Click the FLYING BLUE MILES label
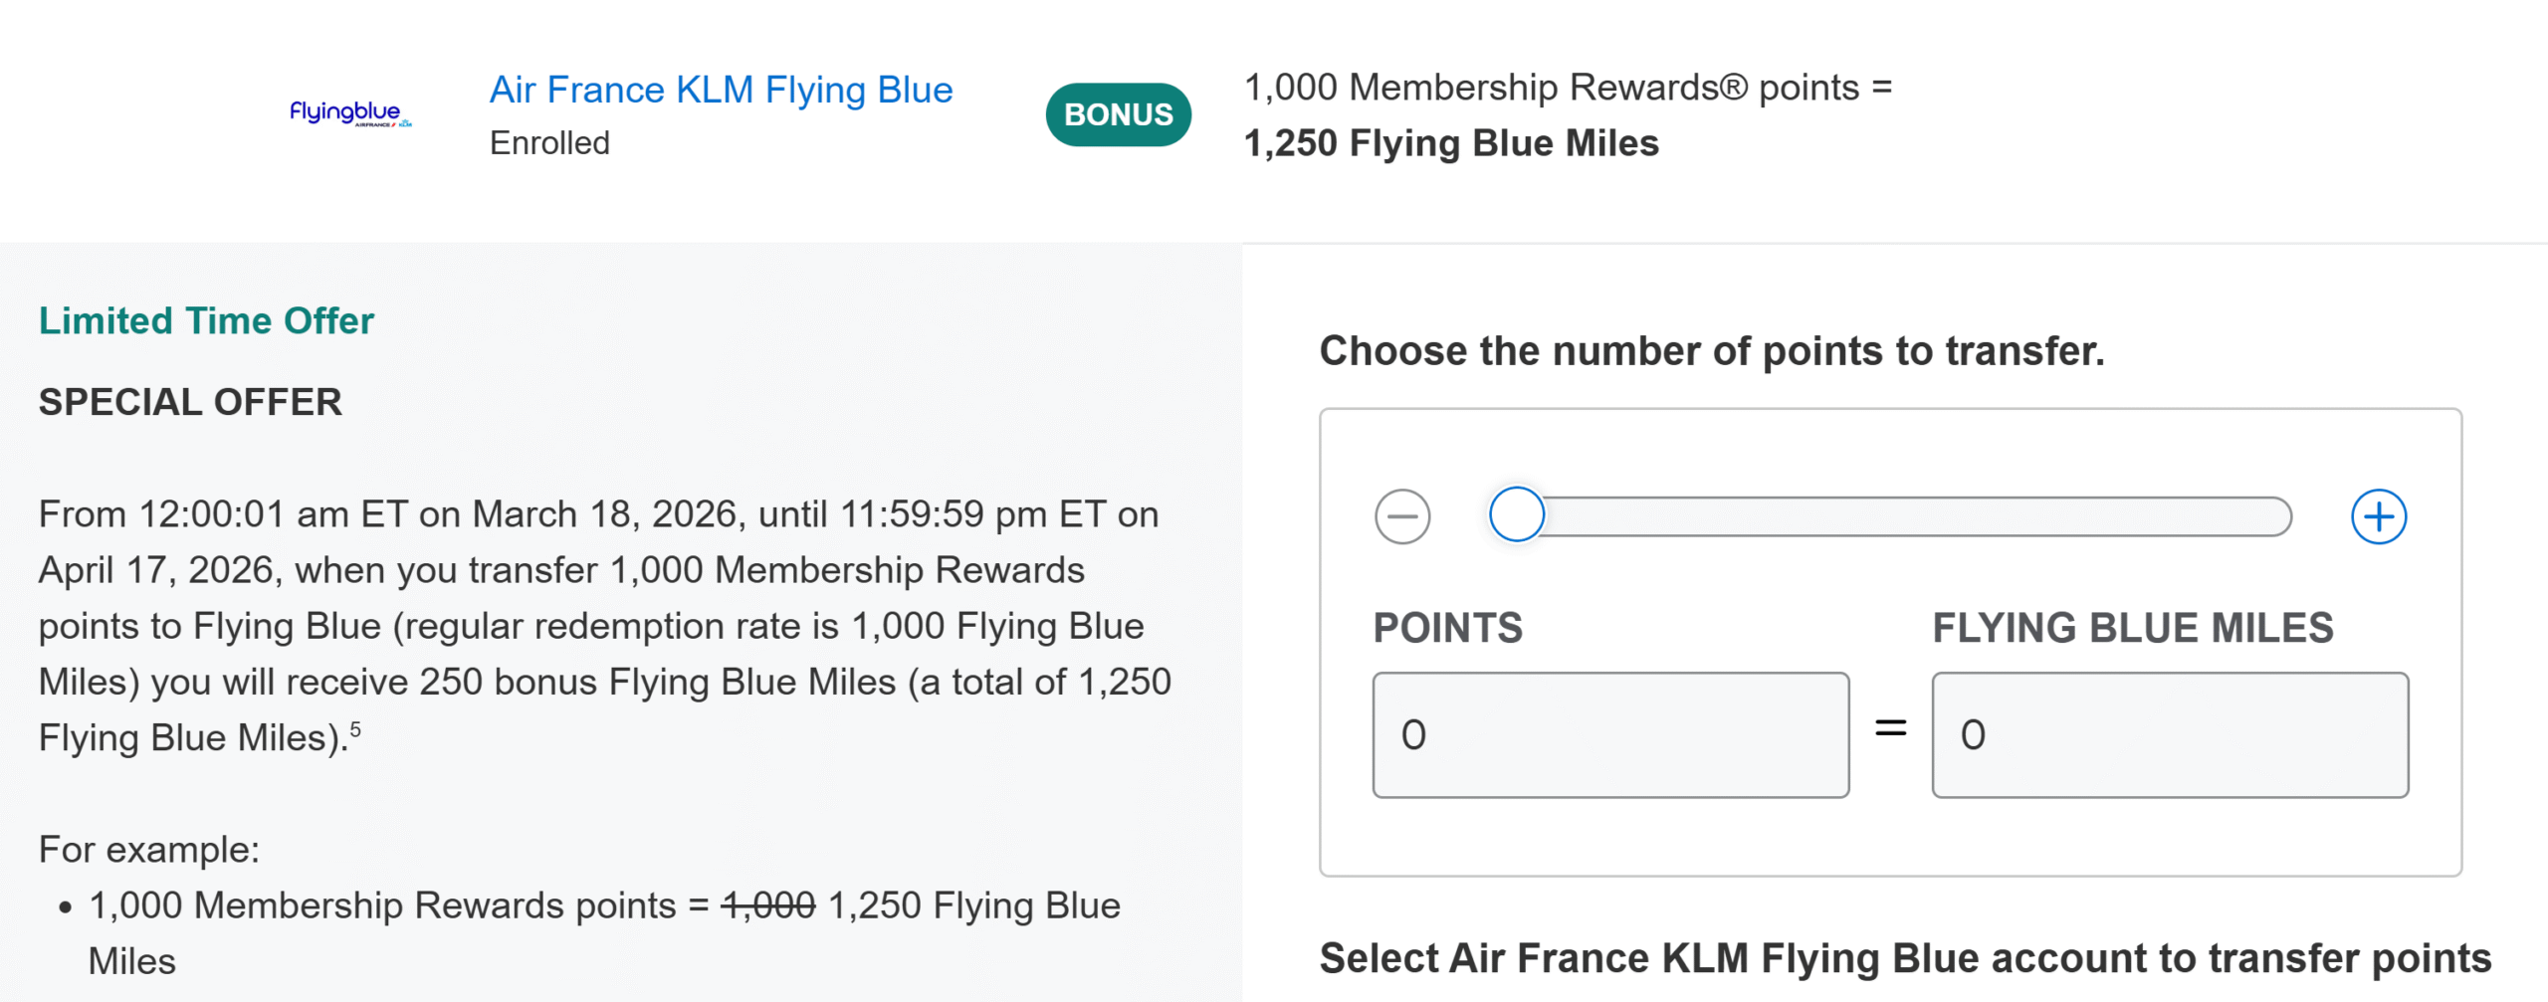The height and width of the screenshot is (1002, 2548). (x=2132, y=628)
